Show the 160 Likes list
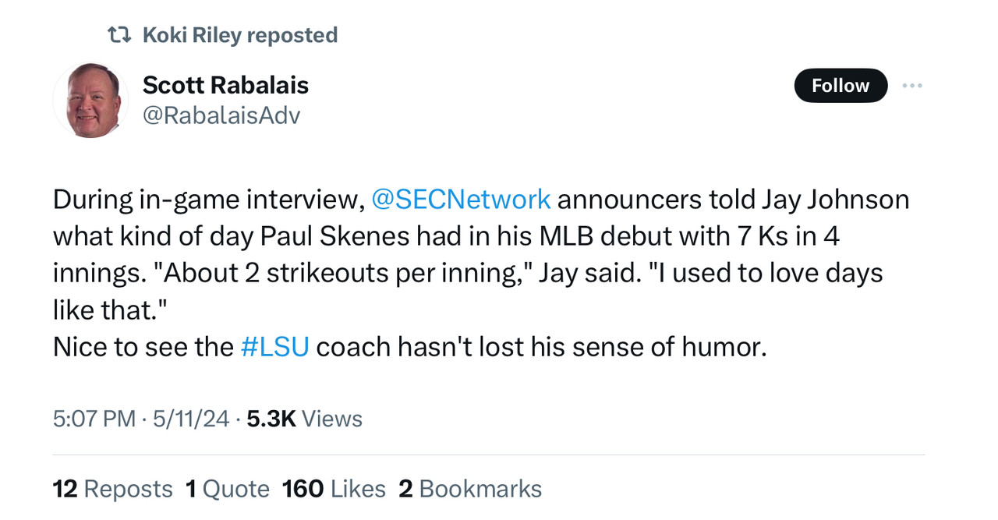This screenshot has width=998, height=520. tap(334, 489)
